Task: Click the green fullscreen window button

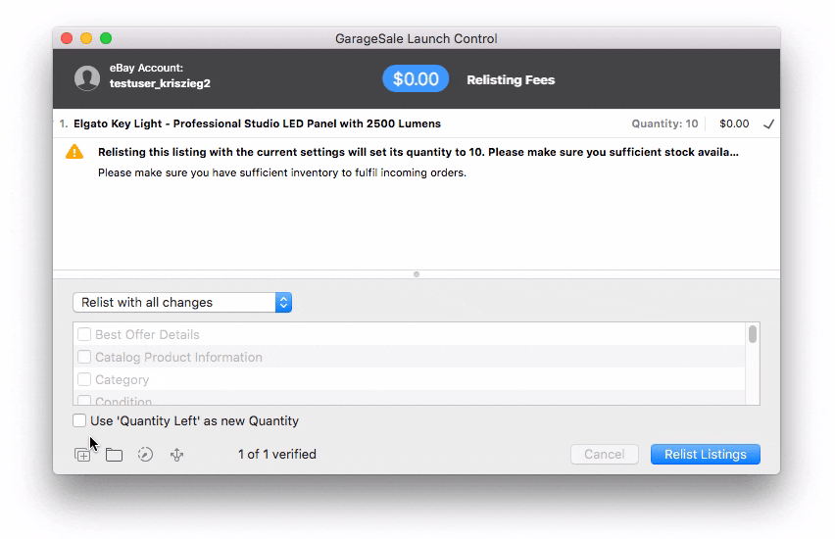Action: click(106, 38)
